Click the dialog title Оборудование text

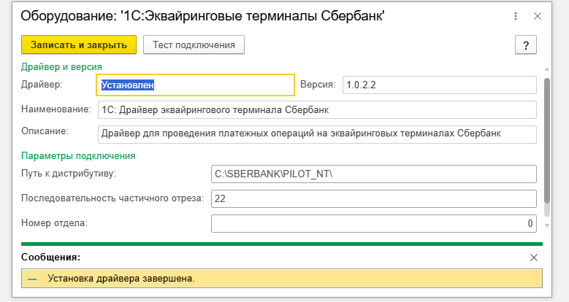(203, 16)
